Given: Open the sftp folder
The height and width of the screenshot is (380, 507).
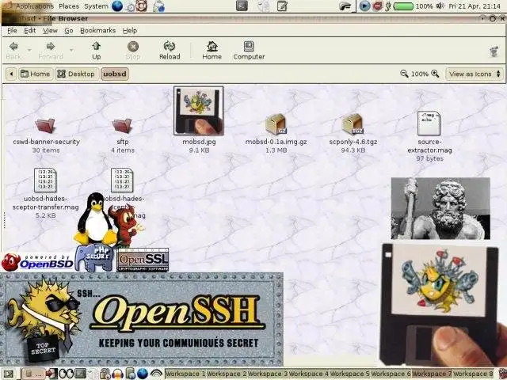Looking at the screenshot, I should click(x=122, y=126).
